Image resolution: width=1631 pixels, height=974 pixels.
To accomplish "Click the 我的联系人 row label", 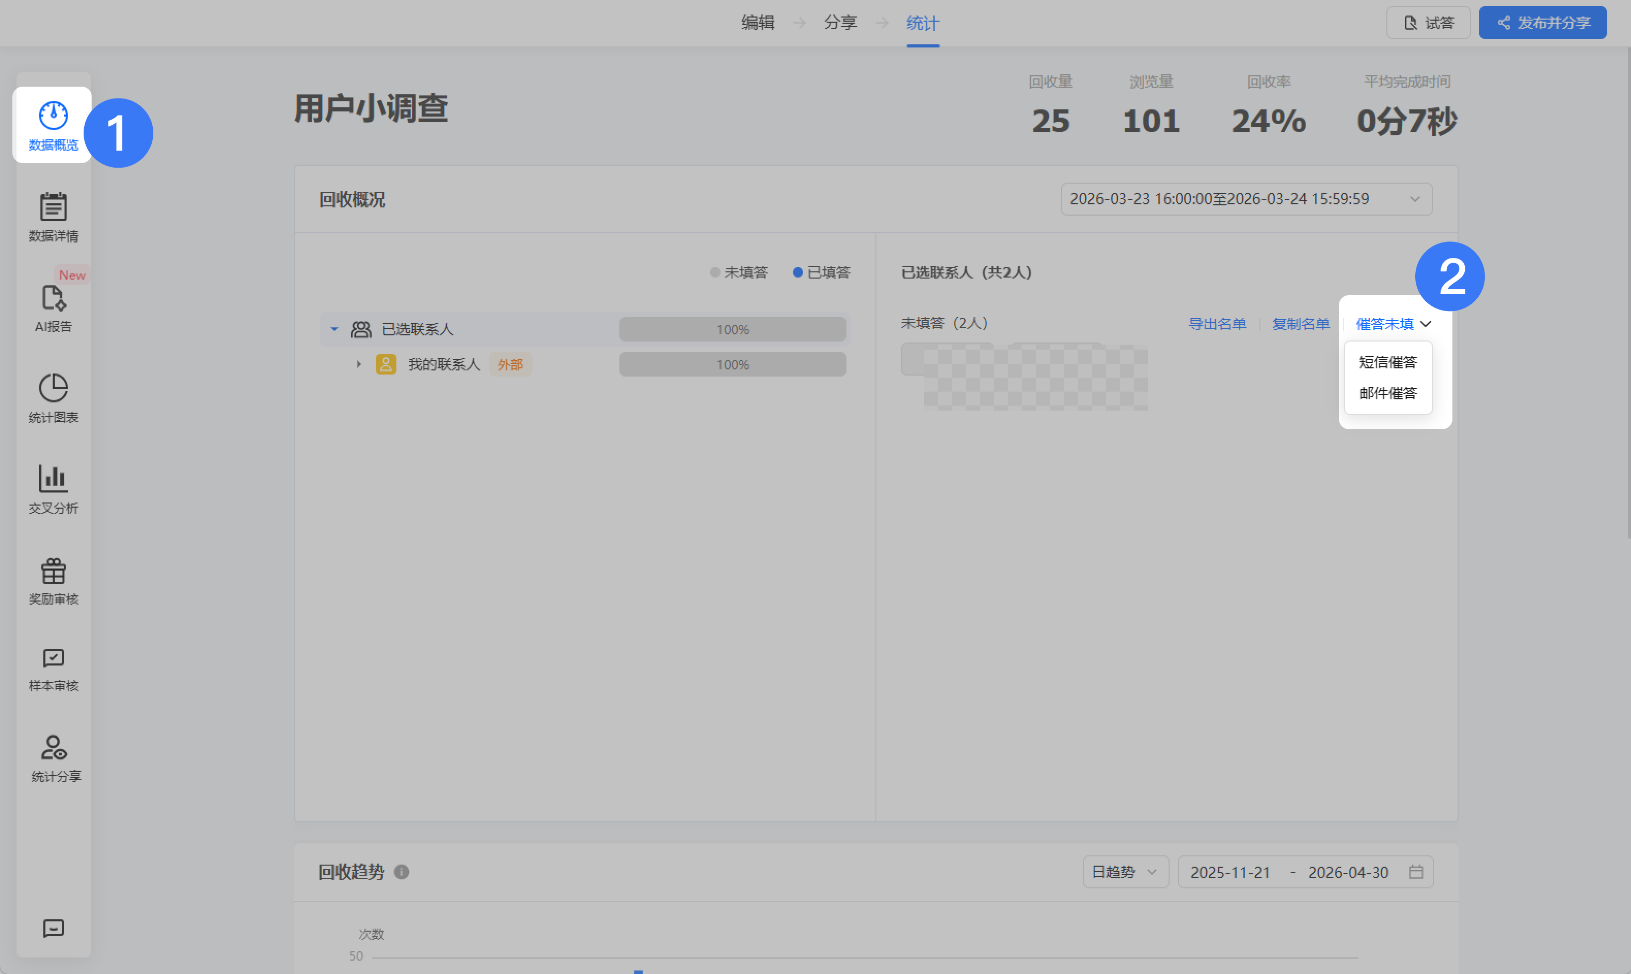I will [x=444, y=364].
